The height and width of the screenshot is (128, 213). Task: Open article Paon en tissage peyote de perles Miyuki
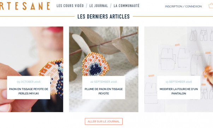(29, 91)
